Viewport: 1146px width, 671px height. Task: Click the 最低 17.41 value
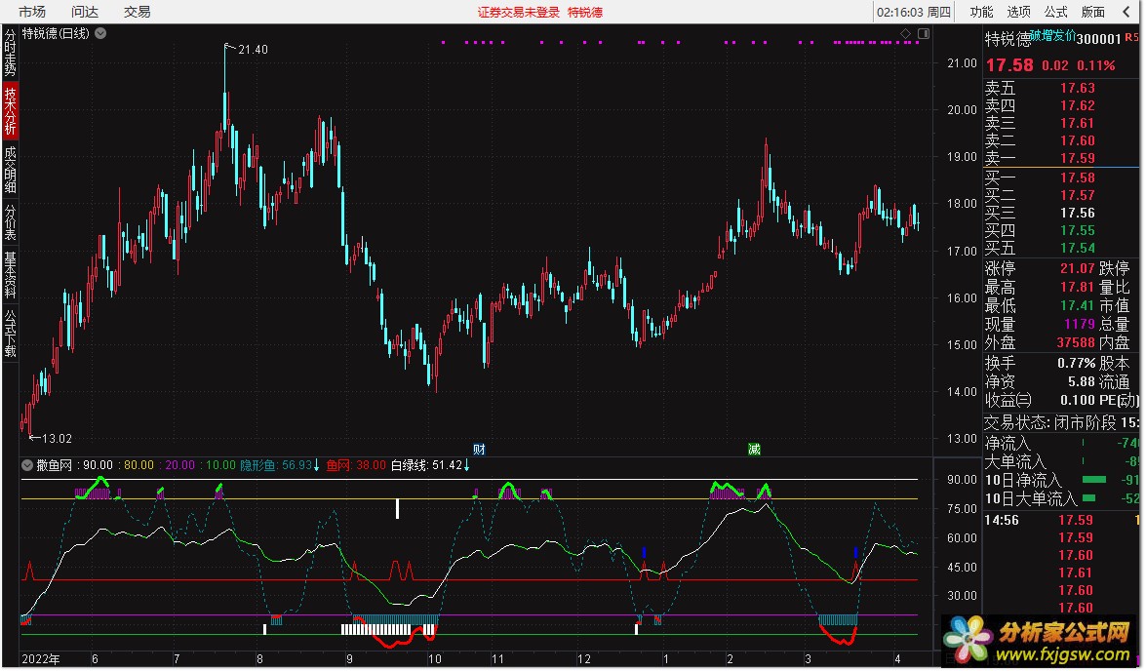tap(1078, 305)
